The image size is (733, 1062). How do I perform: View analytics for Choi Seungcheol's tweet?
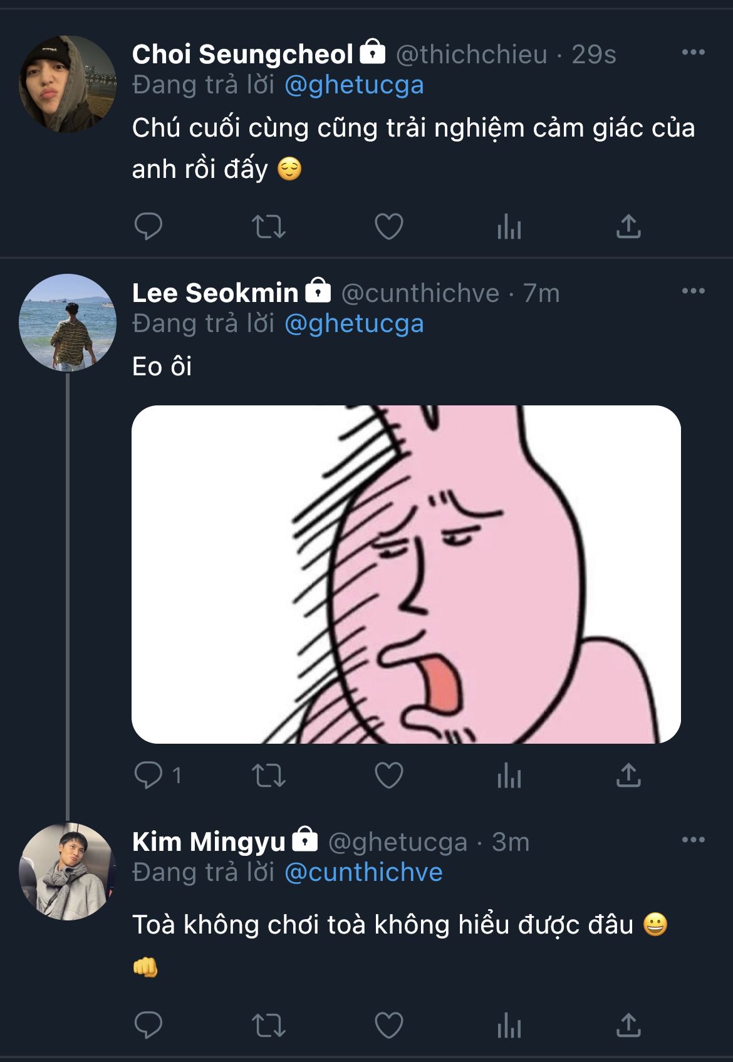pyautogui.click(x=509, y=226)
